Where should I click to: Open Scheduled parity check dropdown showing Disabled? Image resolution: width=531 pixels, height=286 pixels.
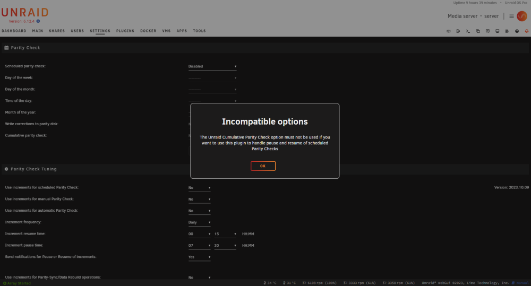pos(212,66)
